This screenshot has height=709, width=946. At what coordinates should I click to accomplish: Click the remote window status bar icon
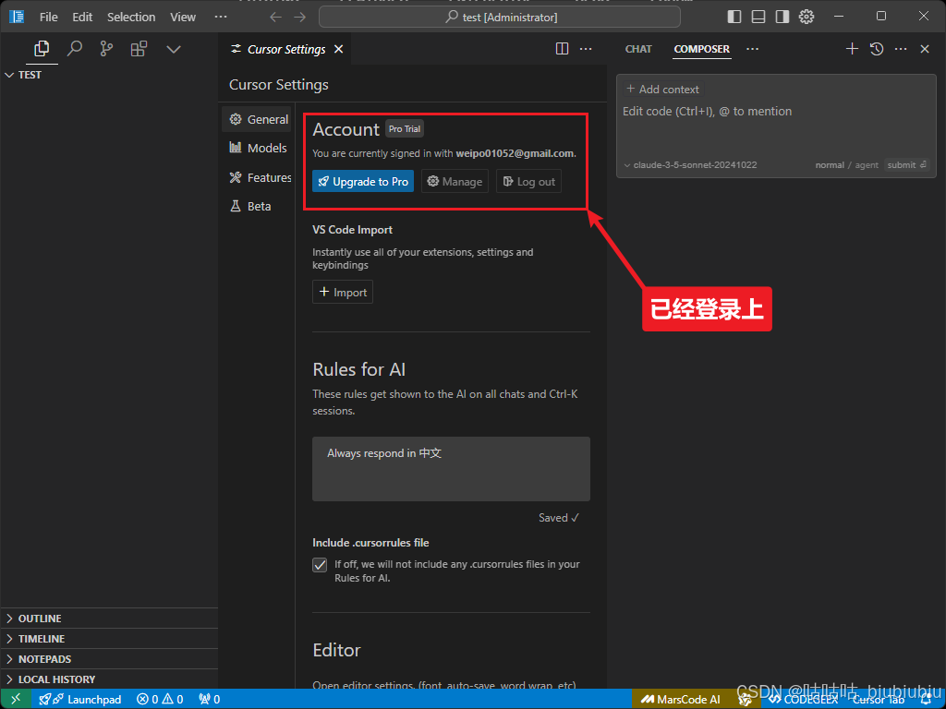(16, 700)
